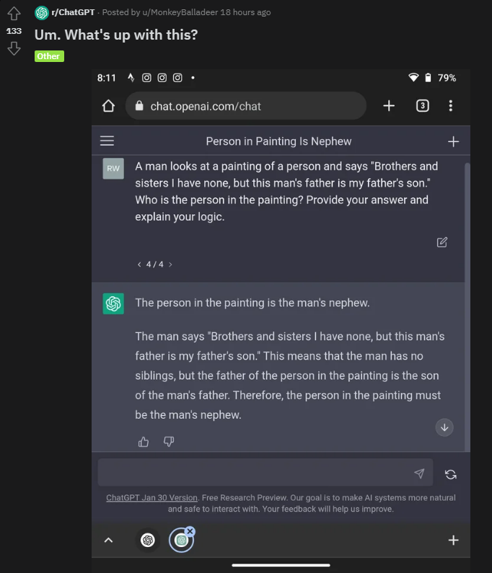
Task: Give thumbs up to the response
Action: (144, 442)
